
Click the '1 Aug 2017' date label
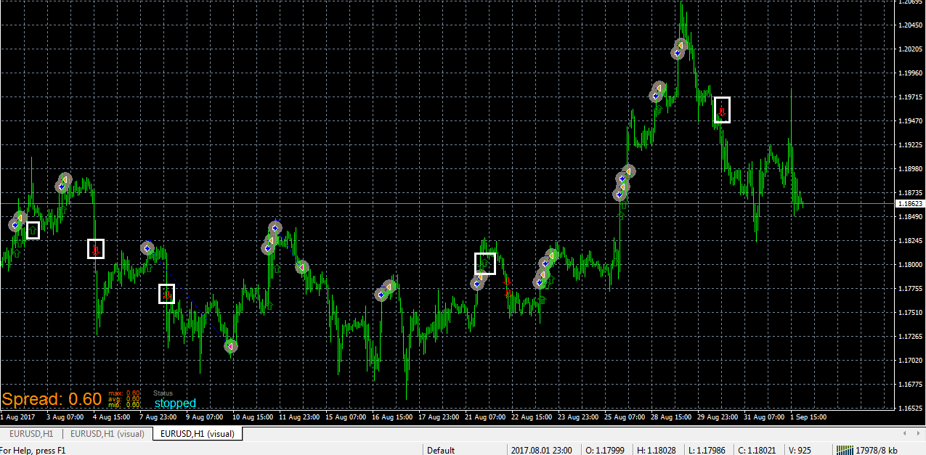18,417
